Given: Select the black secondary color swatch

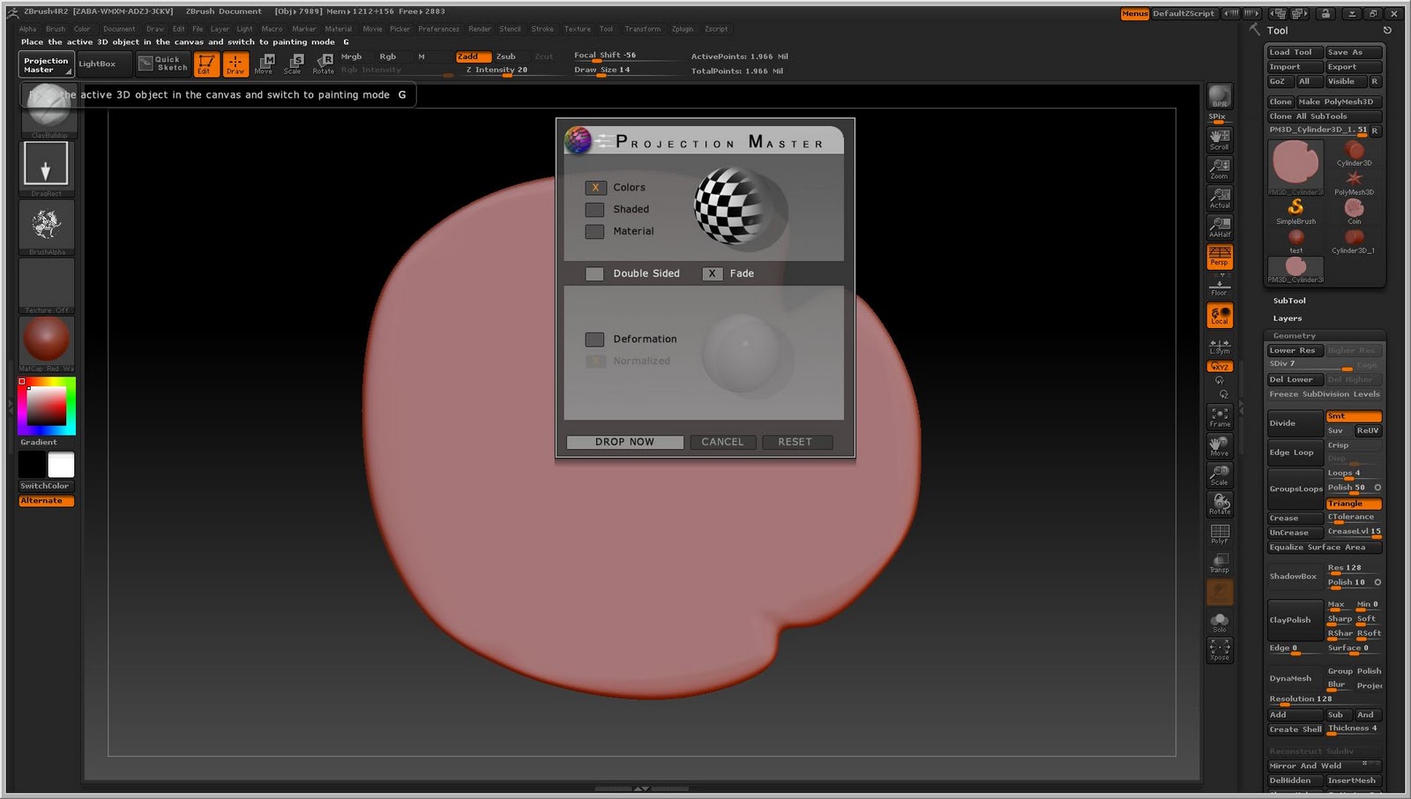Looking at the screenshot, I should (x=32, y=465).
